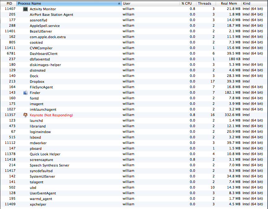Select the imklaunchagent process
This screenshot has width=268, height=209.
point(43,109)
